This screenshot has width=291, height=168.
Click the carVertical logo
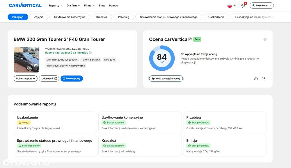[x=25, y=5]
